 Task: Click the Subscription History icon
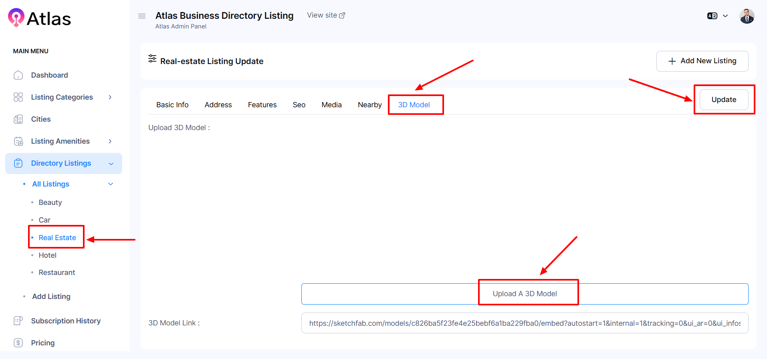click(18, 321)
